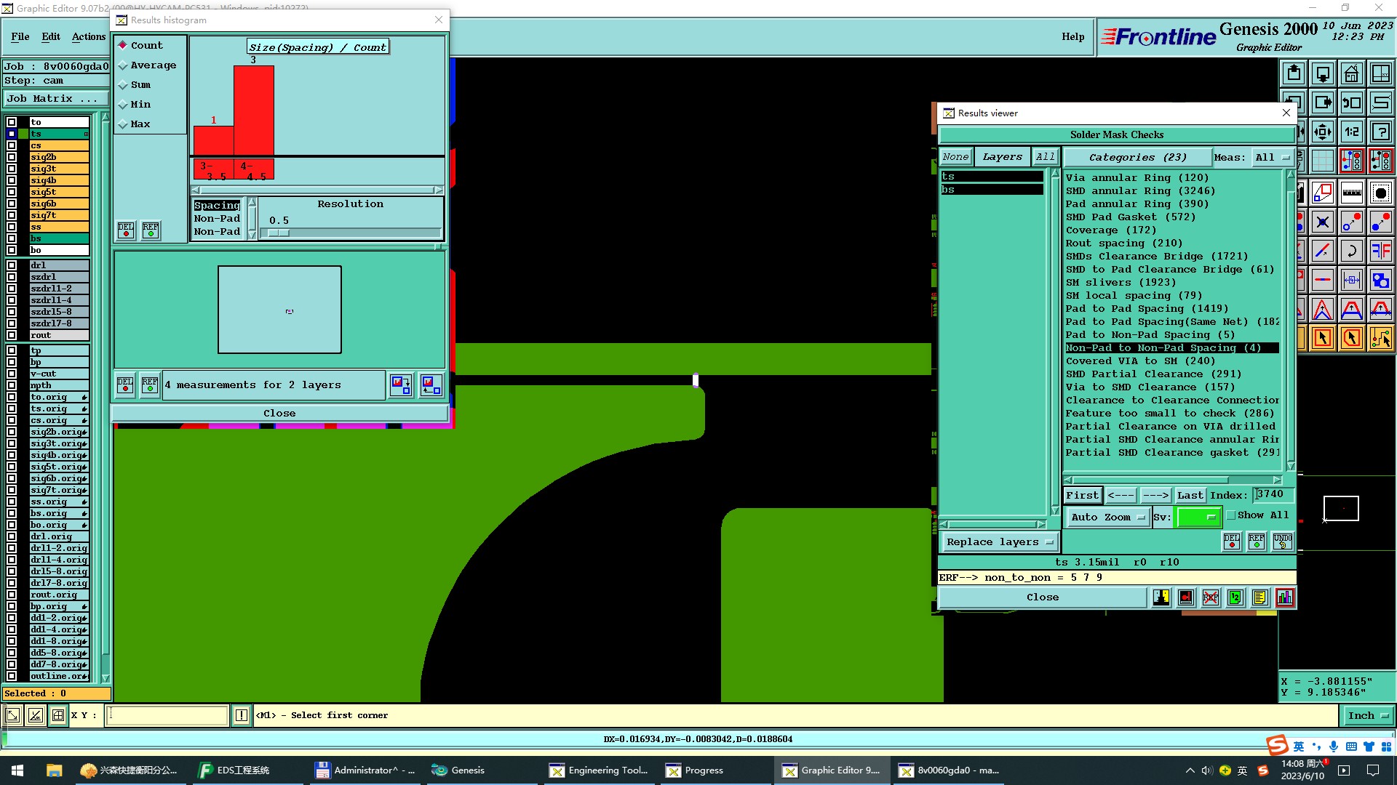Select the rotate arrow tool icon
The width and height of the screenshot is (1397, 785).
coord(1351,251)
